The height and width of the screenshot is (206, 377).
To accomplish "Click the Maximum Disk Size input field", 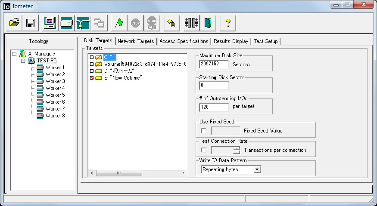I will point(214,64).
